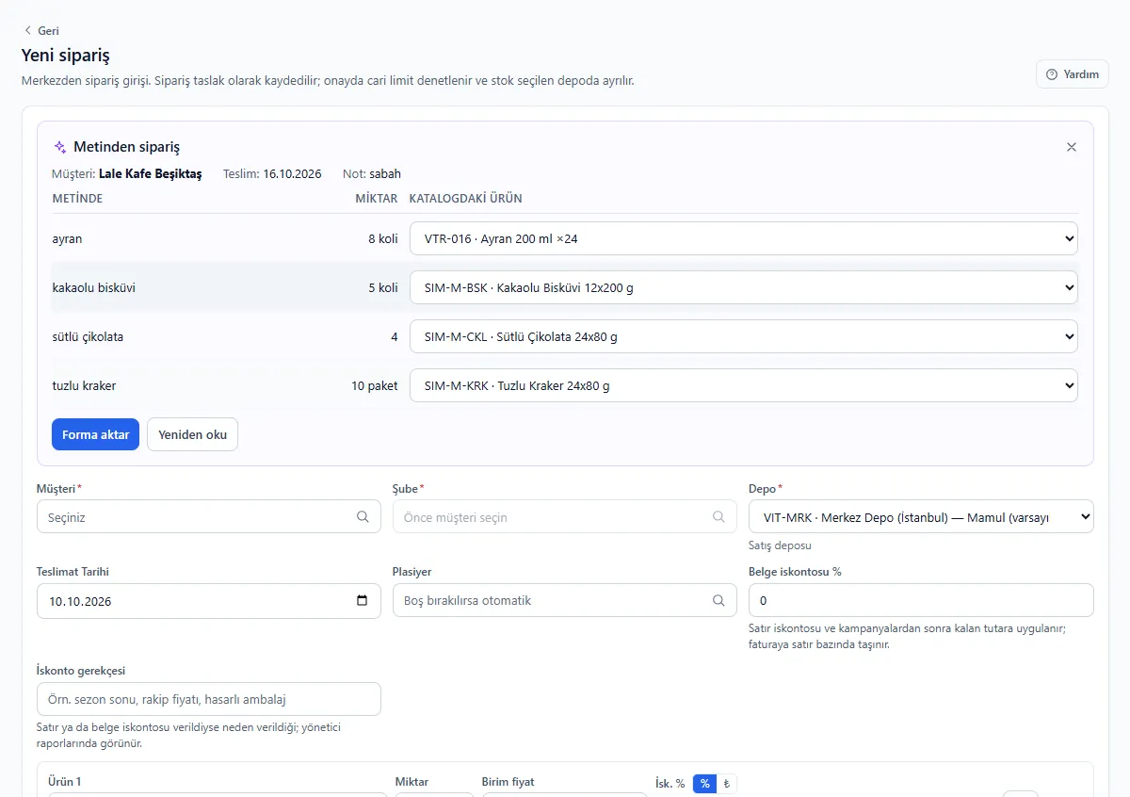Click the search icon in the Plasiyer field
1130x797 pixels.
[x=718, y=600]
